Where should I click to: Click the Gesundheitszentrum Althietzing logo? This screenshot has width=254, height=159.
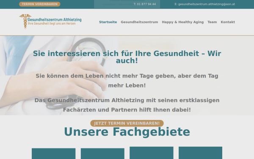50,22
